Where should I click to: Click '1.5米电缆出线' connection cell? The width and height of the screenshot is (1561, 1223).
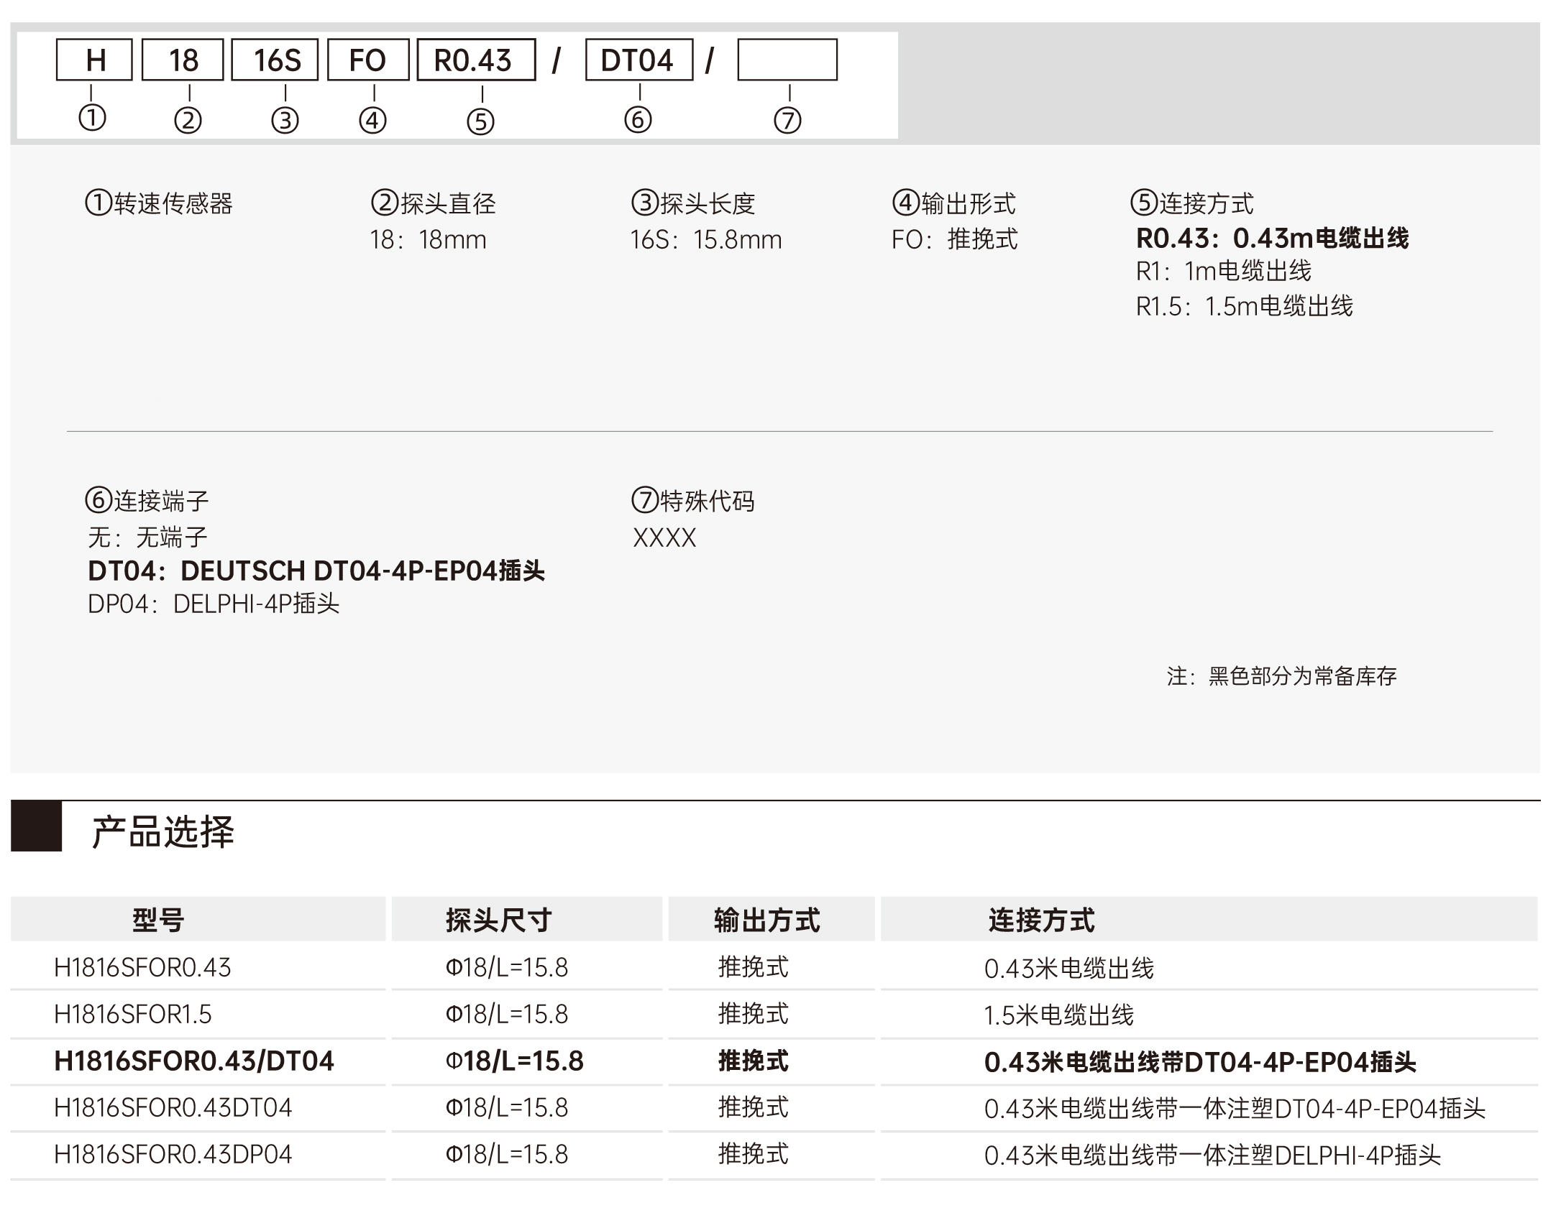[x=1059, y=1015]
